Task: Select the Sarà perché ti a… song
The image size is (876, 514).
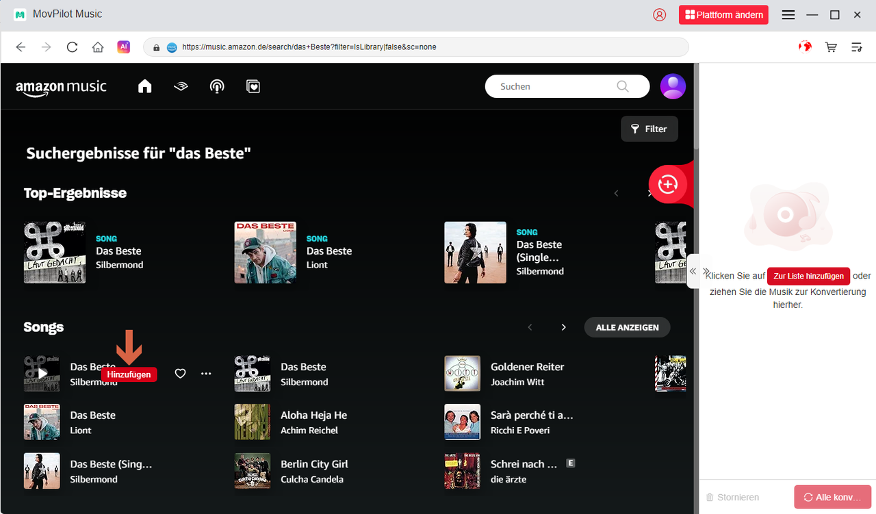Action: pos(532,415)
